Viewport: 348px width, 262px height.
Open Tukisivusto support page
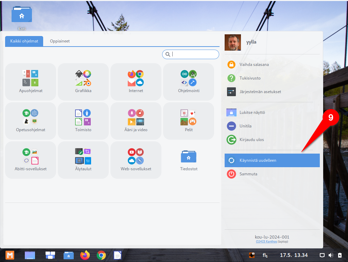tap(272, 78)
